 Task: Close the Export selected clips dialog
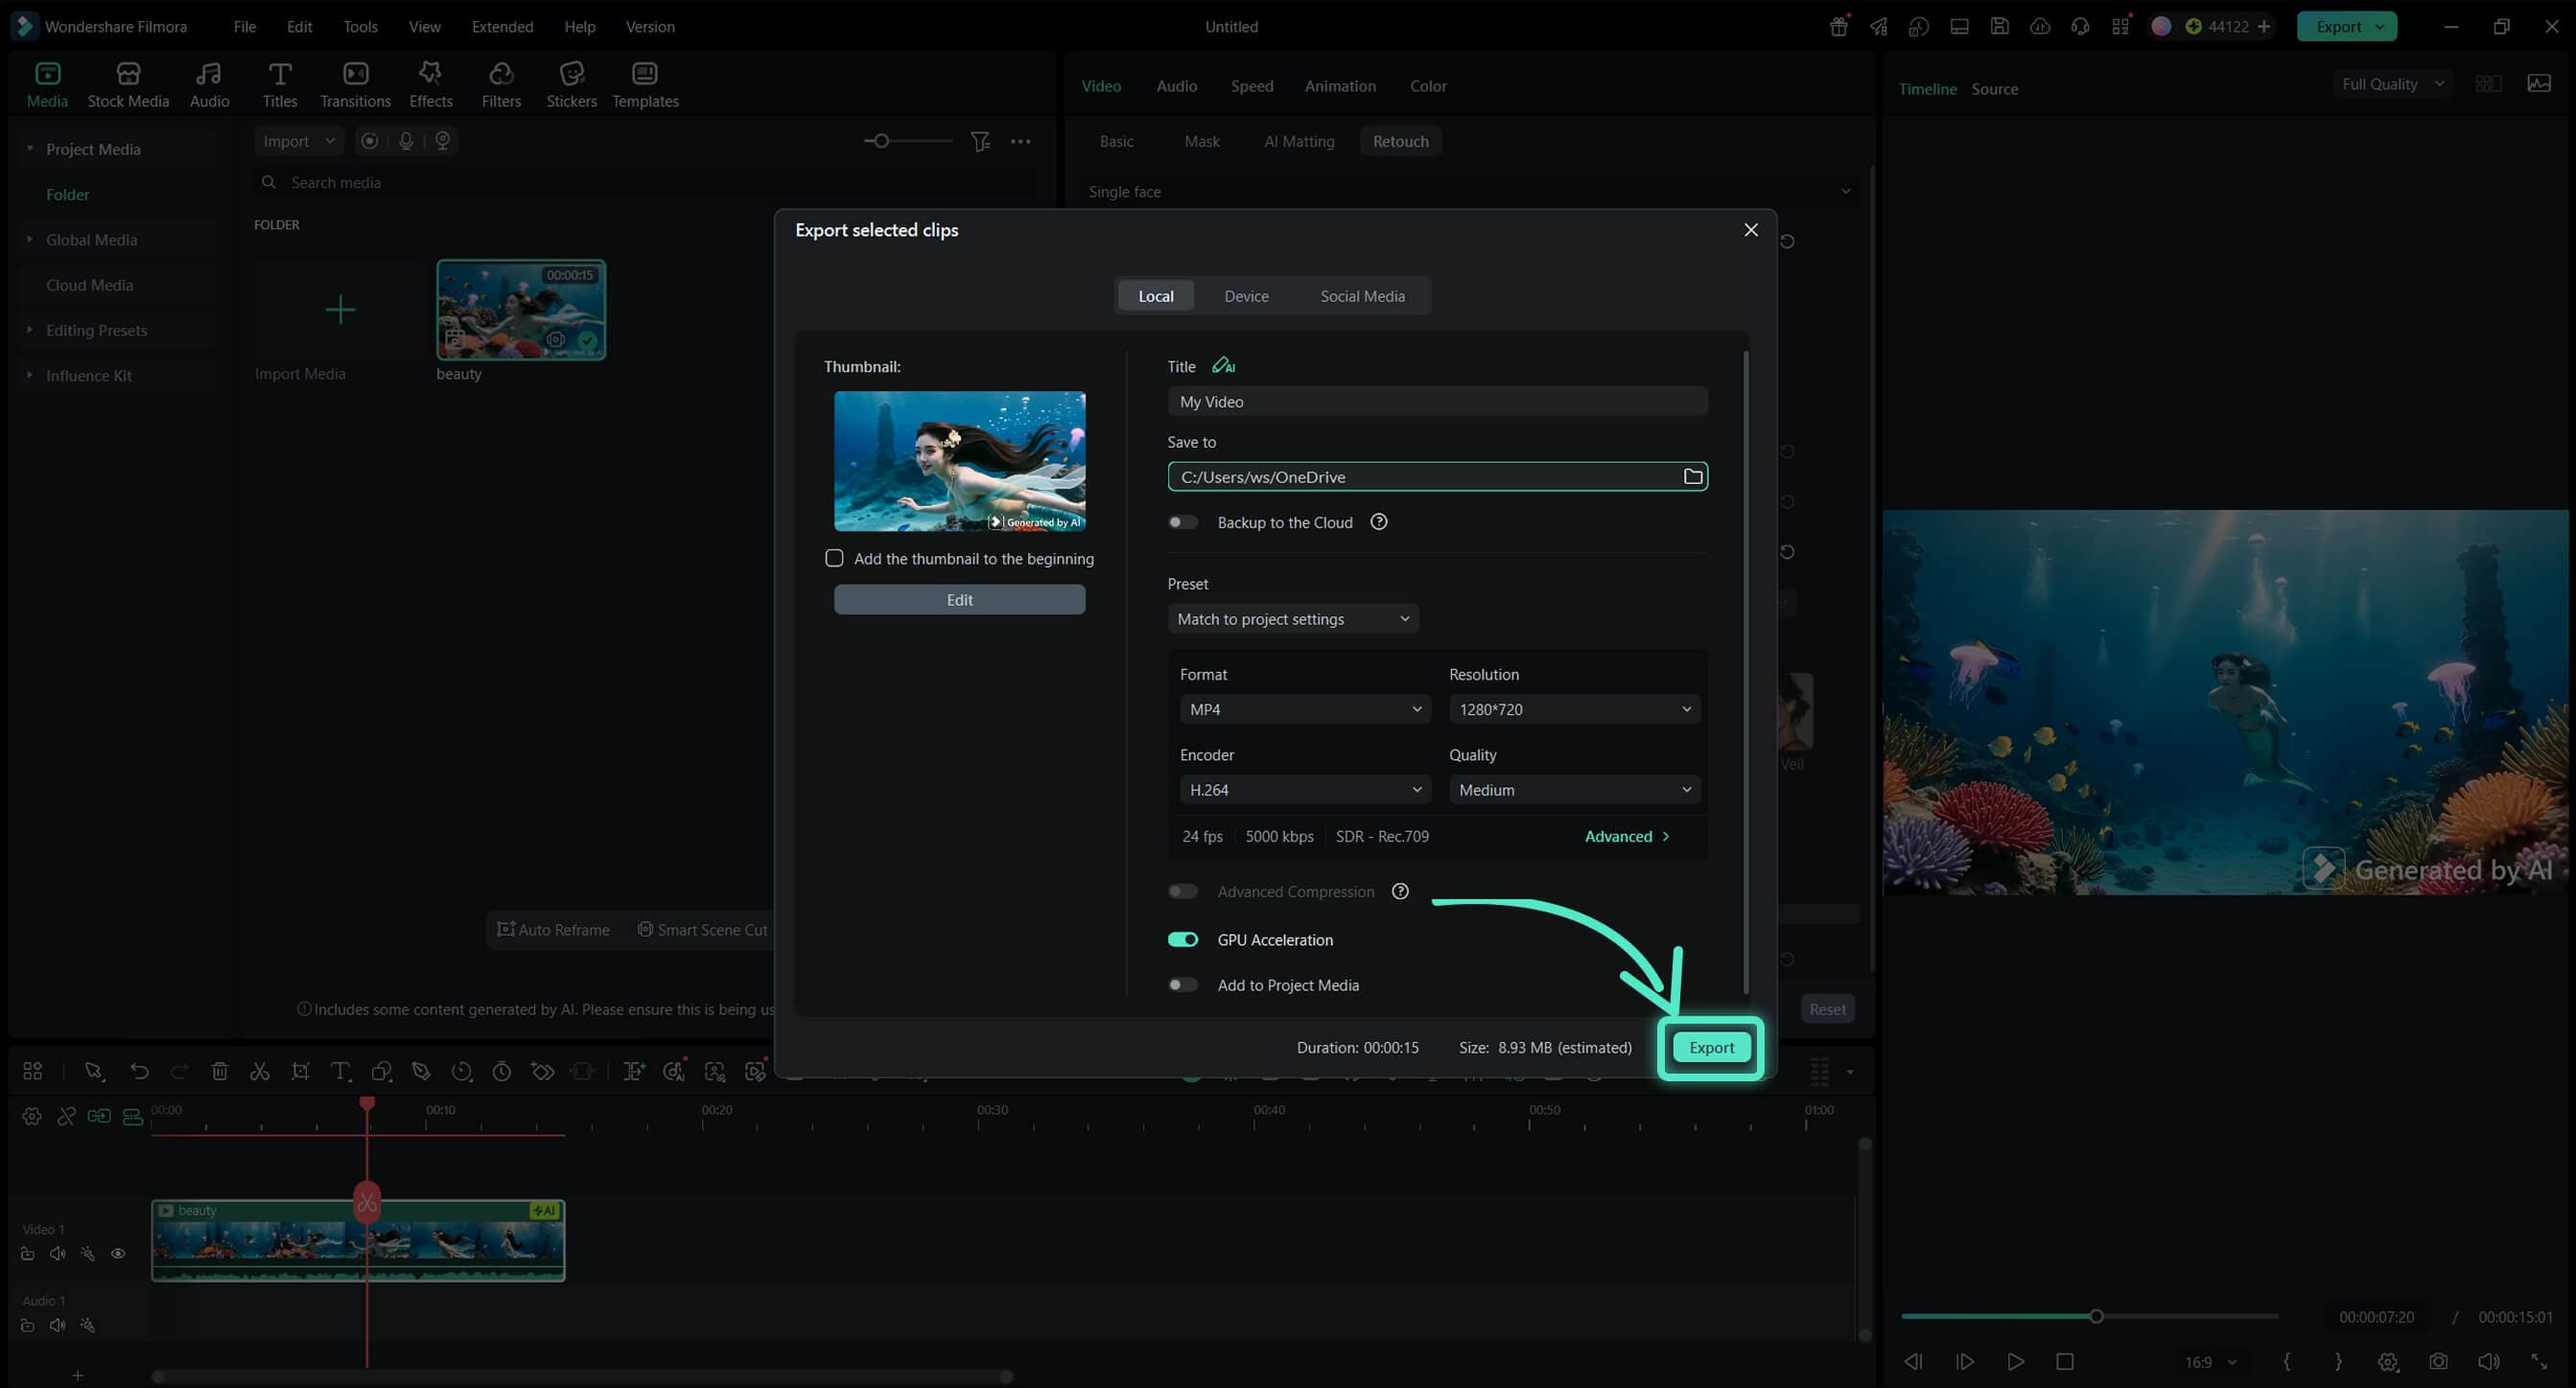click(1750, 230)
